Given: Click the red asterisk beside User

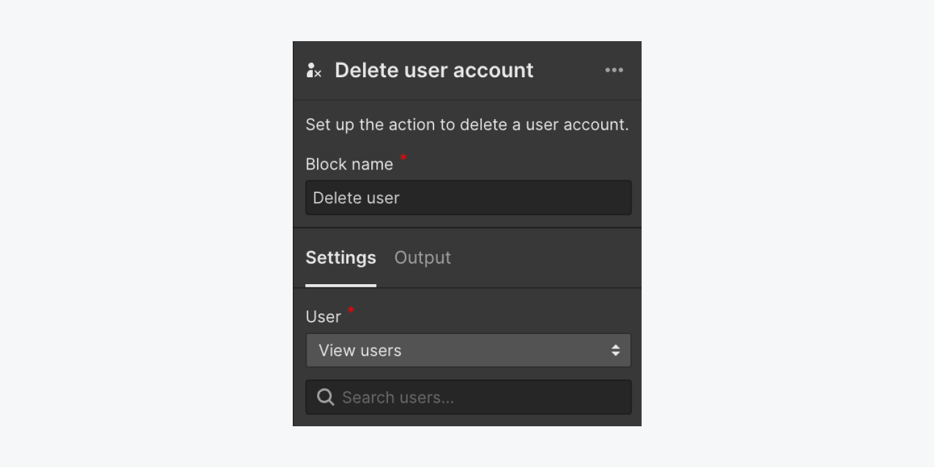Looking at the screenshot, I should (x=351, y=310).
